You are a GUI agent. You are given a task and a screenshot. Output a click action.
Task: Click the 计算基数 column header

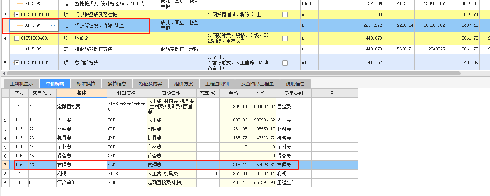(127, 93)
